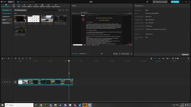Open the Переходы (Transitions) tab
Screen dimensions: 191x107
[36, 5]
